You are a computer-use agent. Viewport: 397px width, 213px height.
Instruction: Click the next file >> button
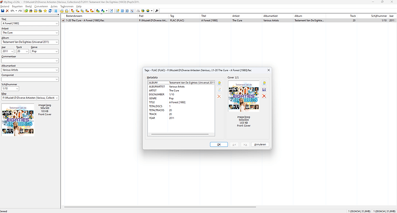[245, 145]
